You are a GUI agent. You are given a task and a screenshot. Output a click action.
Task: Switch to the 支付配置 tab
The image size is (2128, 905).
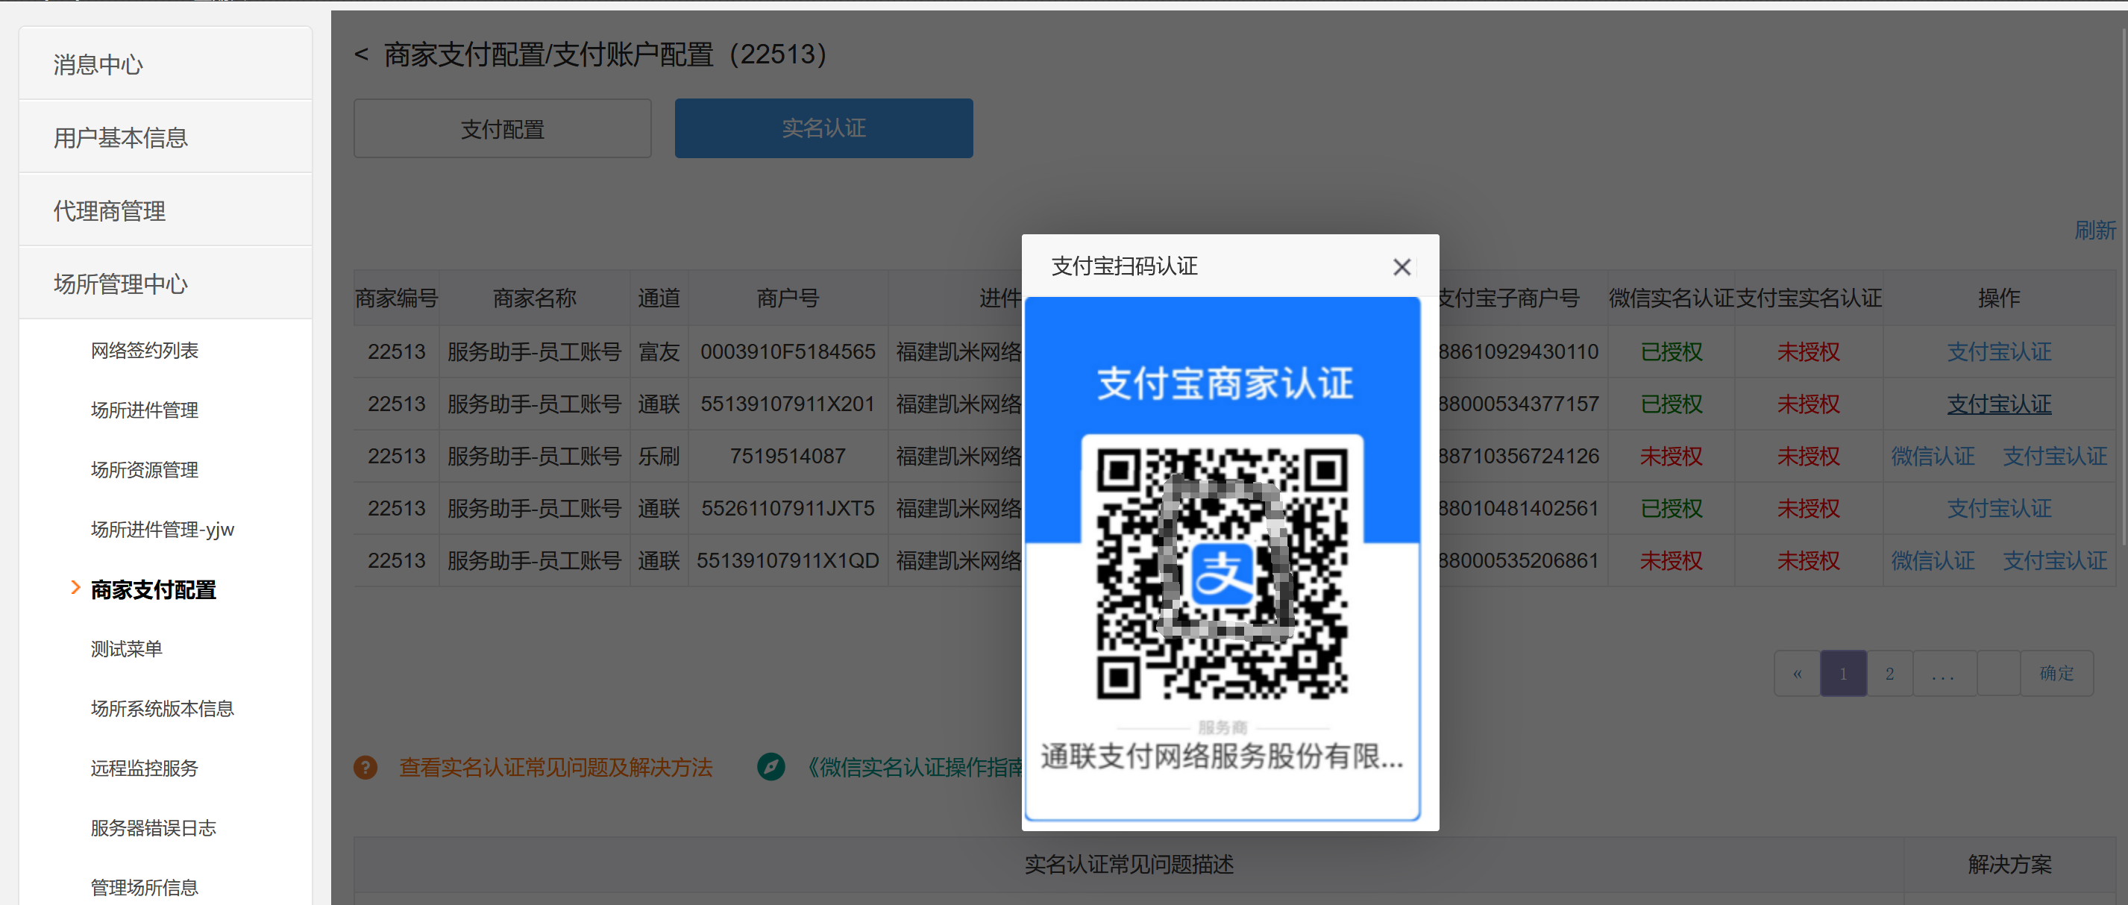point(502,128)
